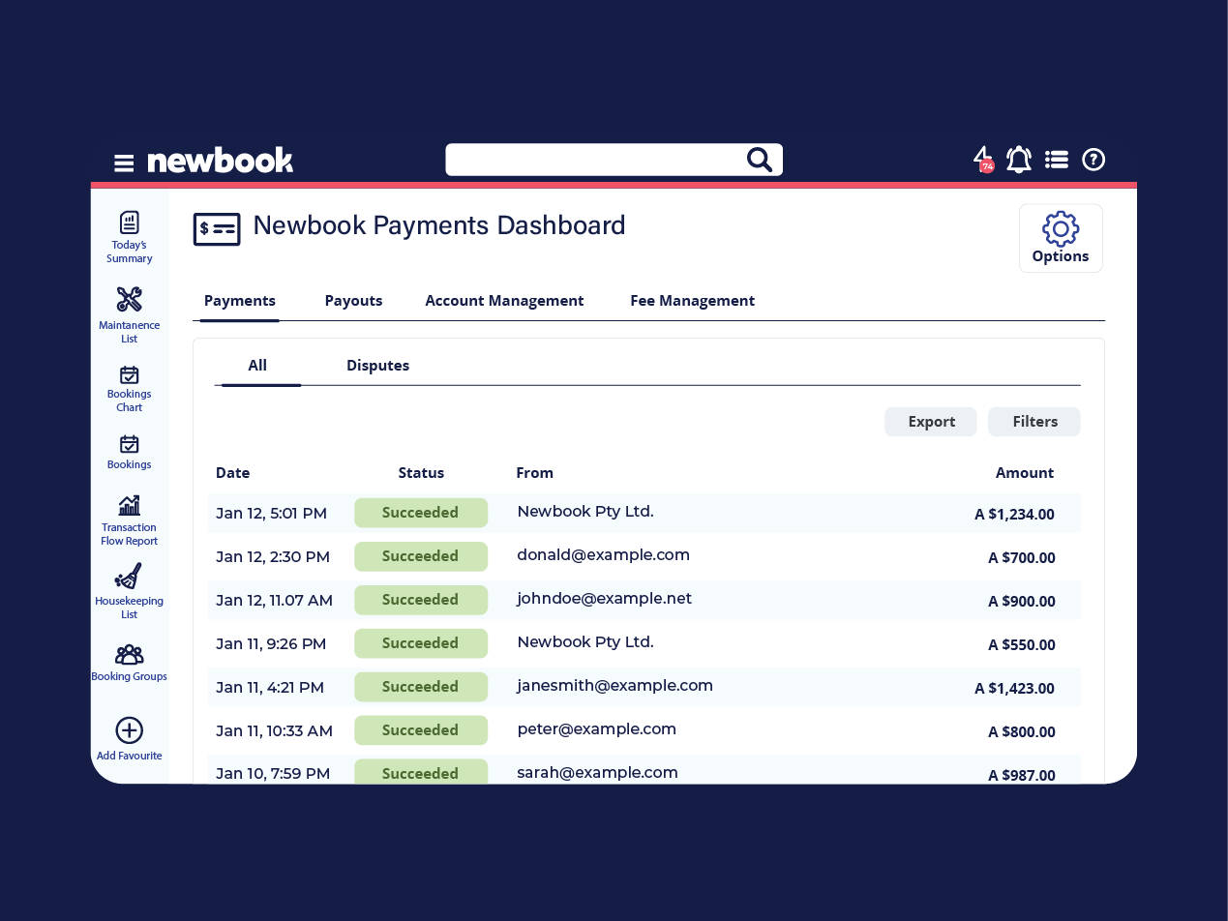
Task: Open the Housekeeping List
Action: click(129, 591)
